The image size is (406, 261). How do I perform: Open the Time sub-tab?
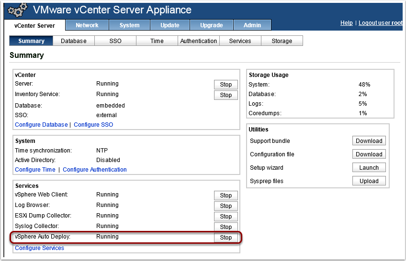[x=157, y=41]
